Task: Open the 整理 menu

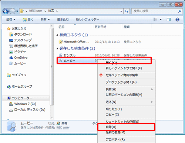Action: pos(11,20)
